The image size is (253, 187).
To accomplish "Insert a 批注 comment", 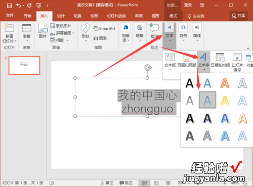I will tap(154, 31).
